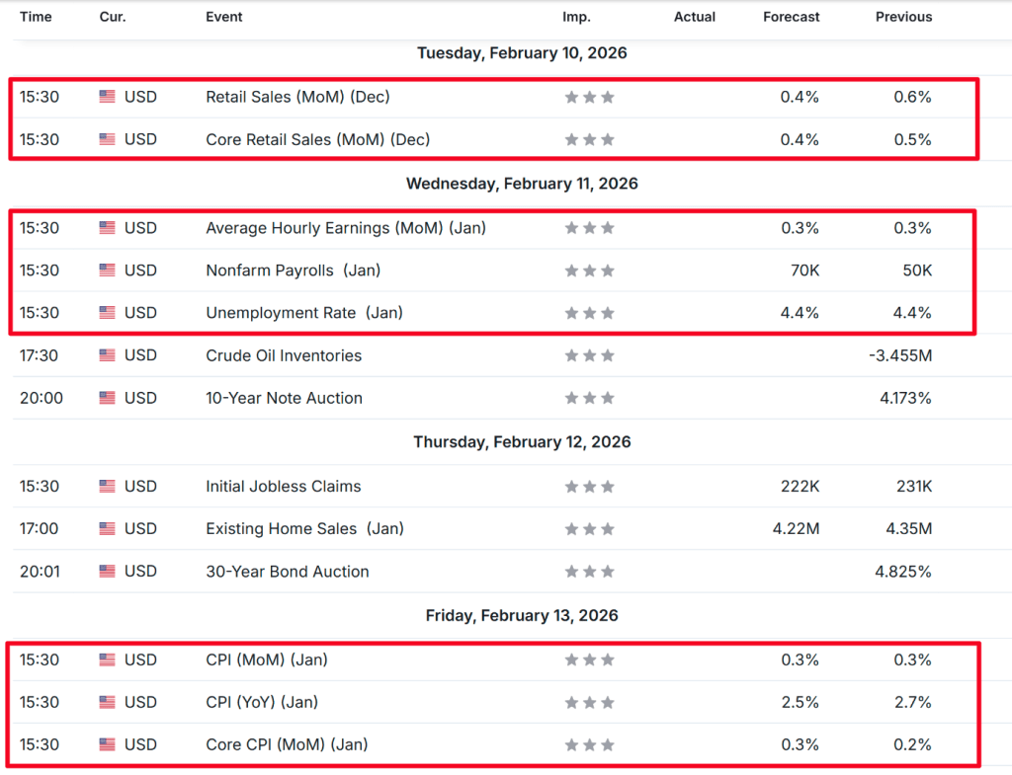Open the Nonfarm Payrolls (Jan) event
1012x775 pixels.
(293, 271)
